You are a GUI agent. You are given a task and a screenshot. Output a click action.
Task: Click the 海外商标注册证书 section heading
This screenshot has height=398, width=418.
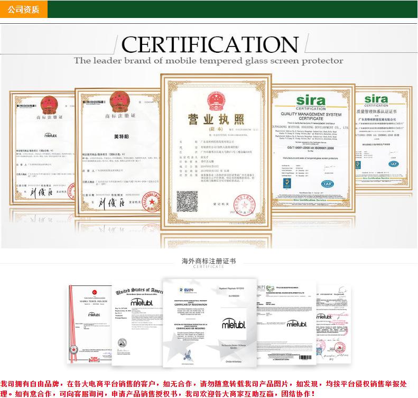click(208, 261)
